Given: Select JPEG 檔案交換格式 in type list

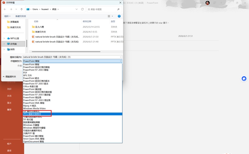Looking at the screenshot, I should (x=73, y=114).
